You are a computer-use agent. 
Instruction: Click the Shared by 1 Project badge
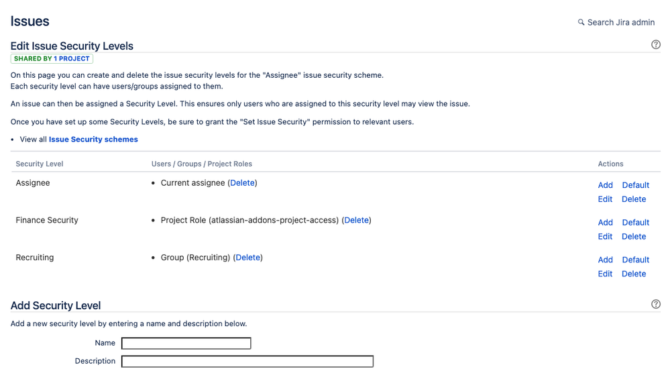click(x=52, y=58)
